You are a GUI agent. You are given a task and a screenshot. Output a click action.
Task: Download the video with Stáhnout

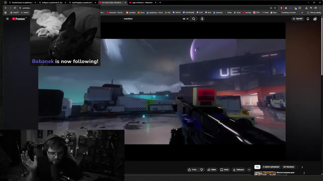pos(238,170)
